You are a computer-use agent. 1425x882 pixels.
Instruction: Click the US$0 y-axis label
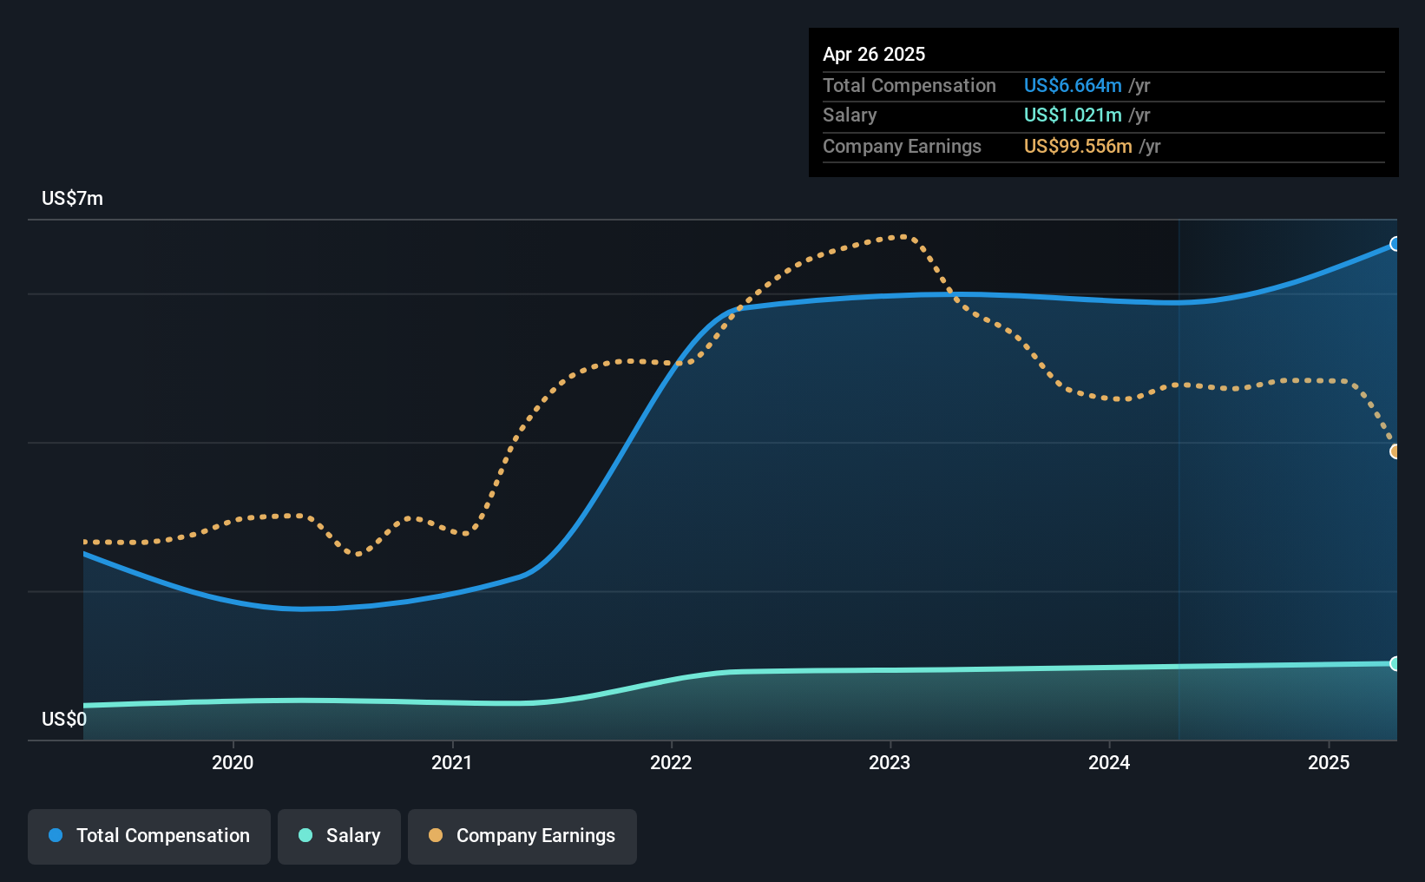coord(64,719)
